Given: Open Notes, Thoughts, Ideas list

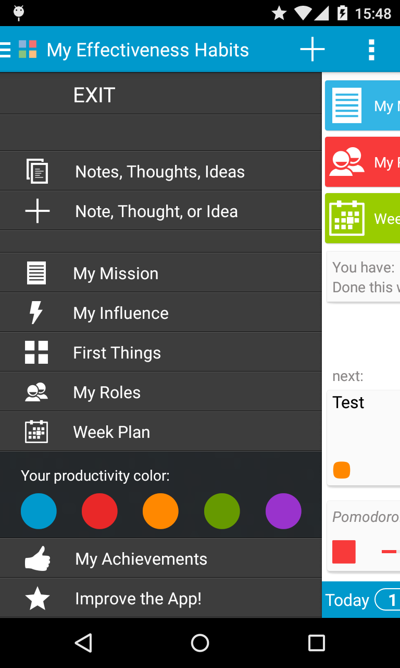Looking at the screenshot, I should [161, 171].
